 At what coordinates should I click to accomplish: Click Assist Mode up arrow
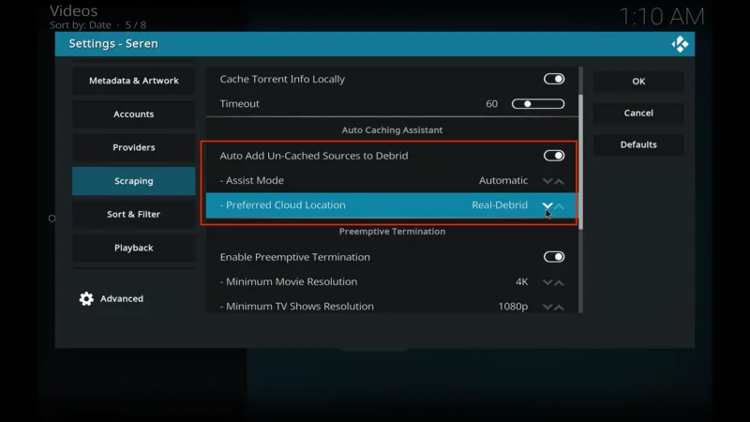pos(559,181)
